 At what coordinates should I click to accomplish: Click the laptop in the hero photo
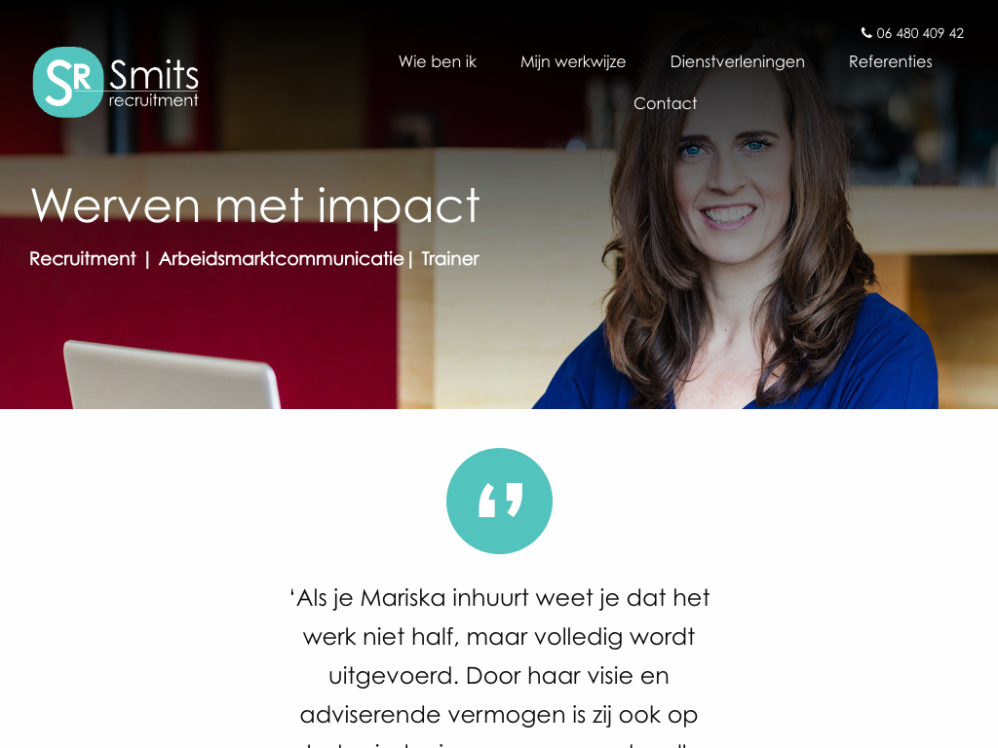172,375
